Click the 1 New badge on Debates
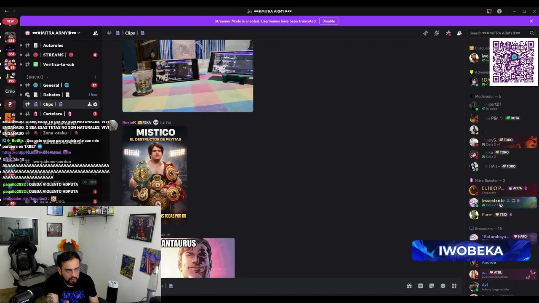 93,95
